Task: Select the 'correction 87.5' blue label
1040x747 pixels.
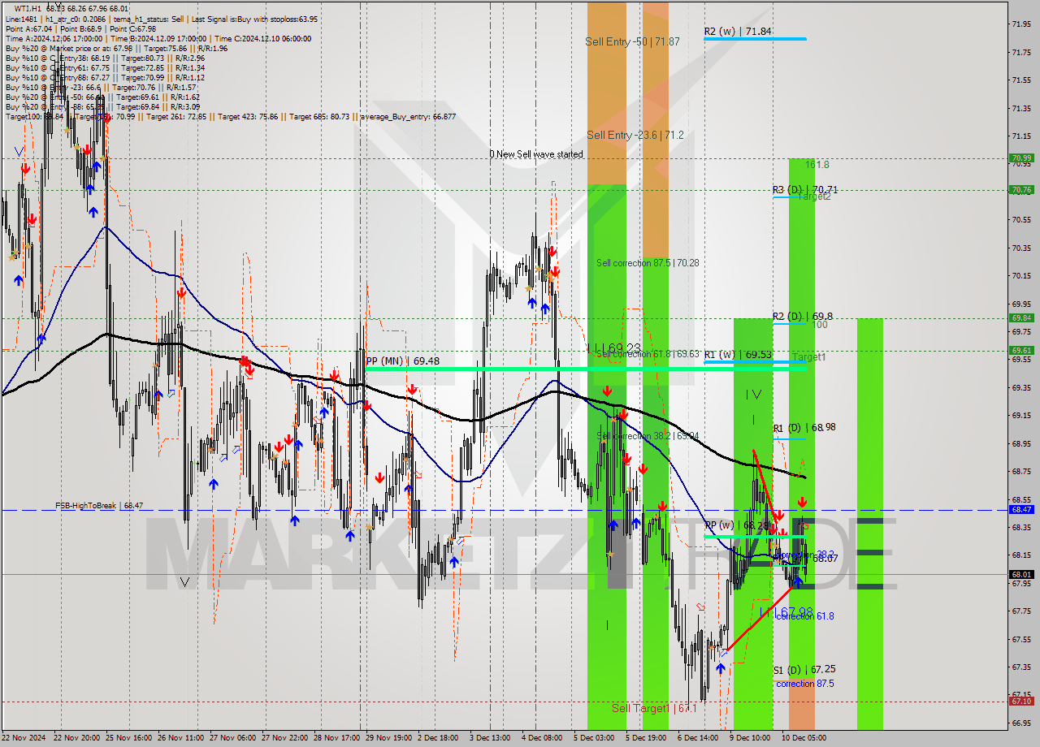Action: (x=804, y=684)
